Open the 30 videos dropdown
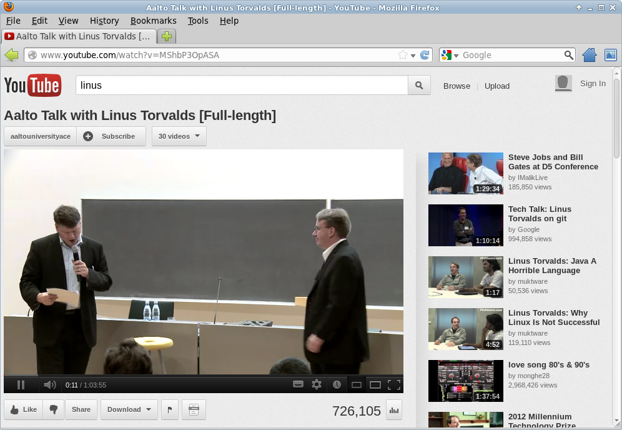The image size is (622, 430). [x=179, y=136]
